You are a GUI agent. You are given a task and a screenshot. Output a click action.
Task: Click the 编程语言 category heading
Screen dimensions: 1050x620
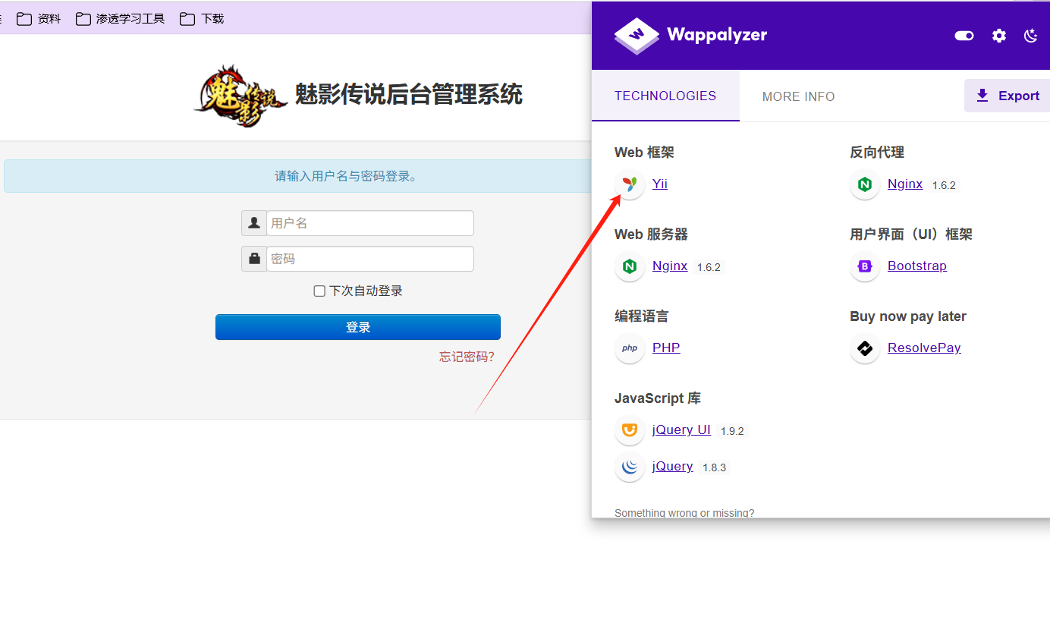[642, 316]
